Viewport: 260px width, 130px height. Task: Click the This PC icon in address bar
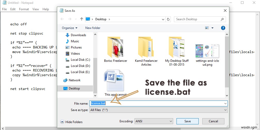tap(88, 19)
